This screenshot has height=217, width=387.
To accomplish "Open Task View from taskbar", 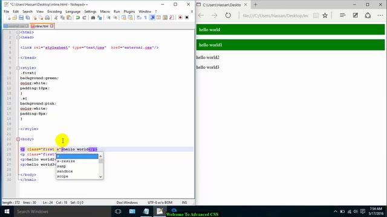I will pos(118,212).
